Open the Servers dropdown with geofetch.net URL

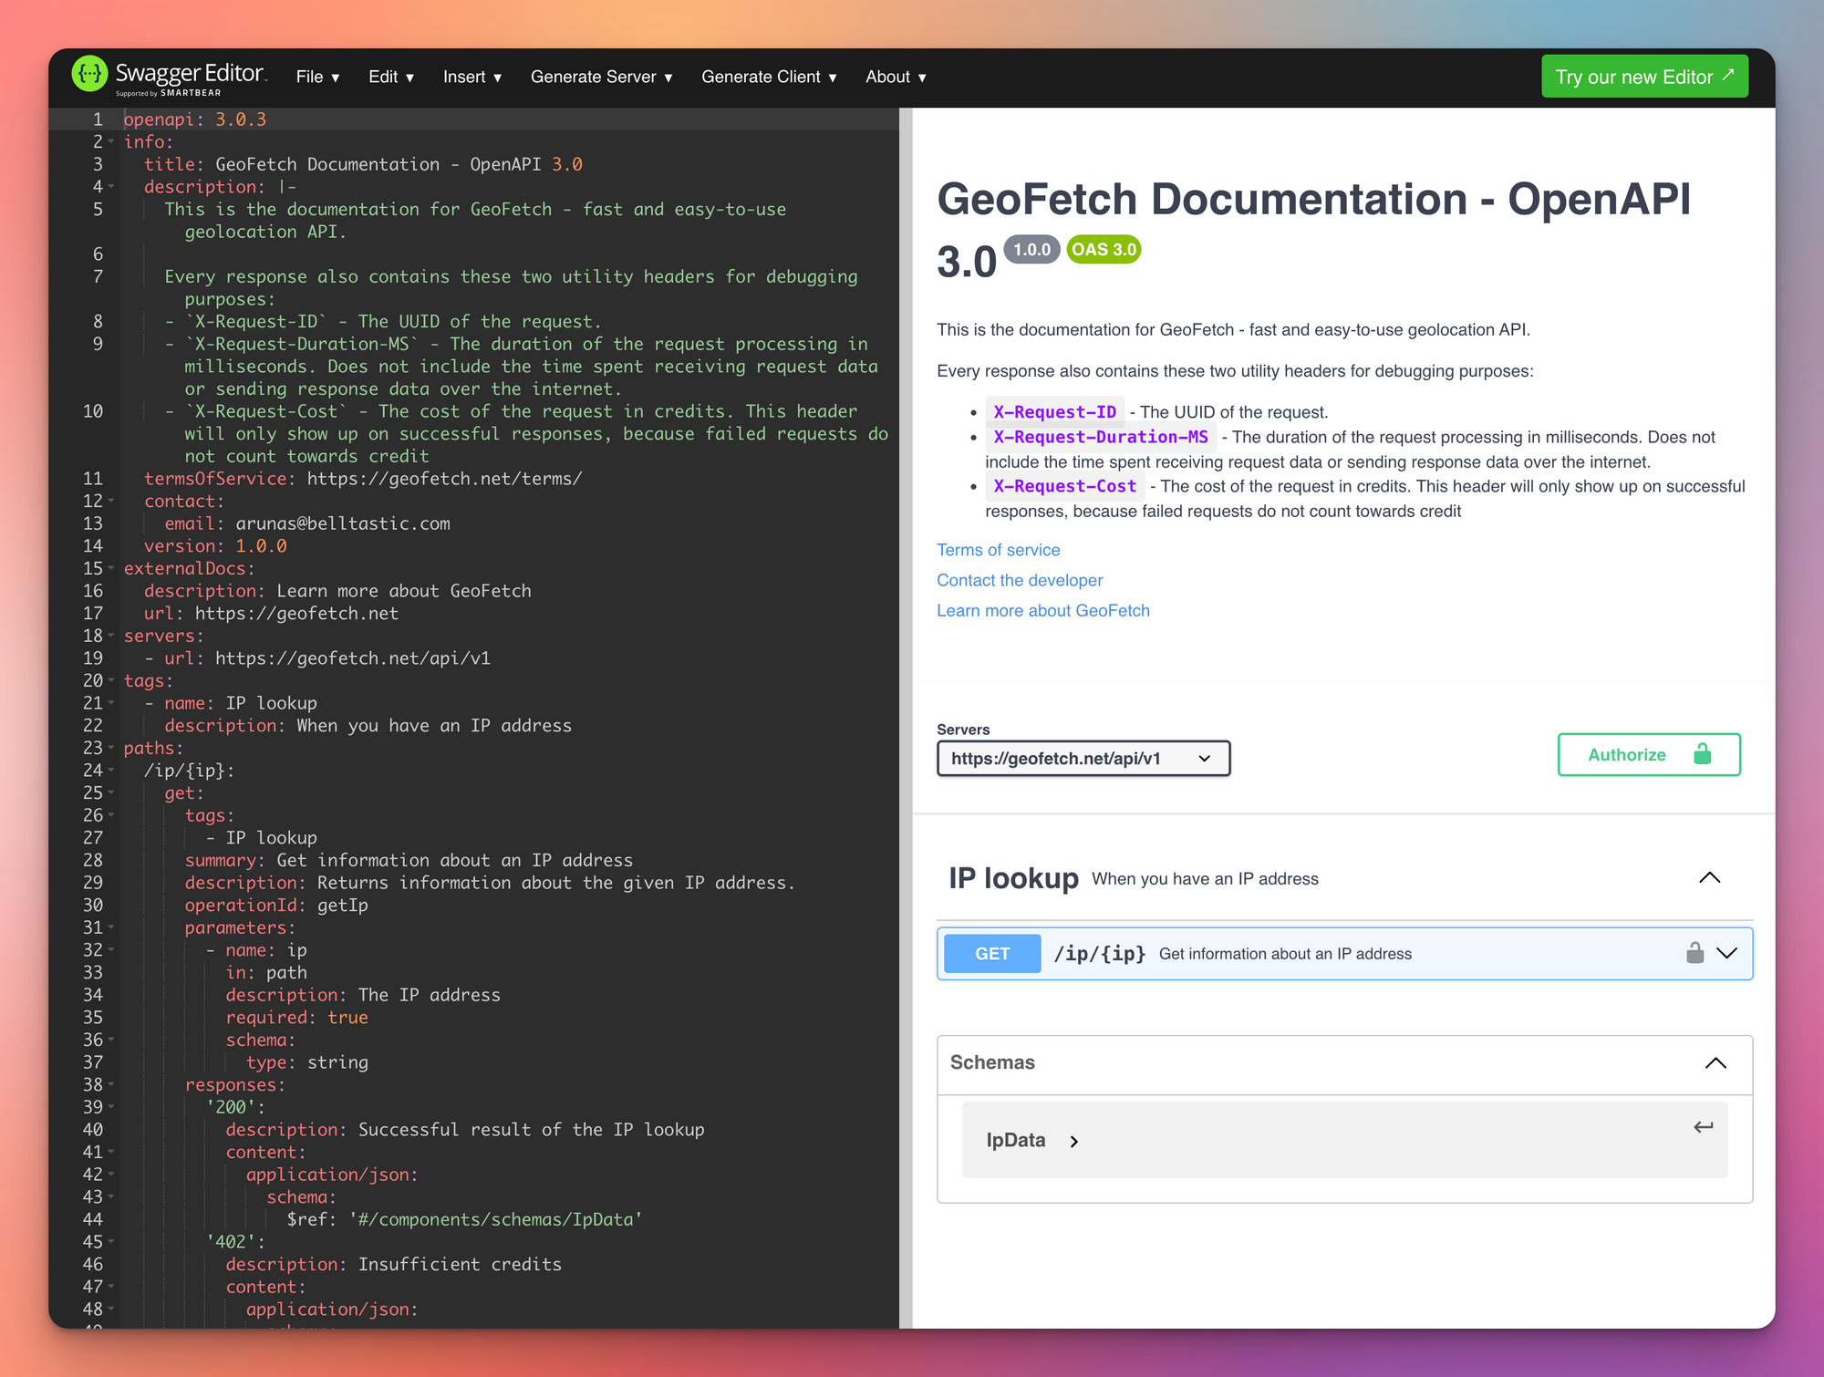pyautogui.click(x=1083, y=759)
